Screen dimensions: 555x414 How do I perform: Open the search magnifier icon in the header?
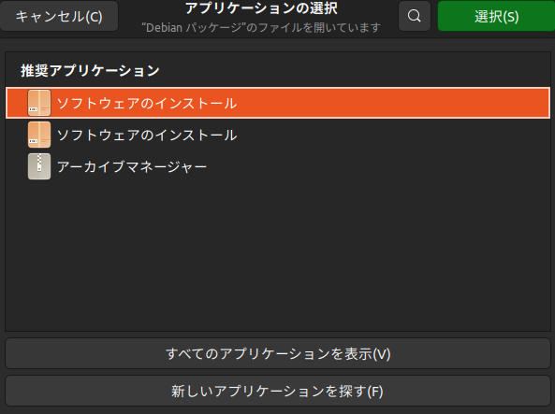(x=414, y=16)
